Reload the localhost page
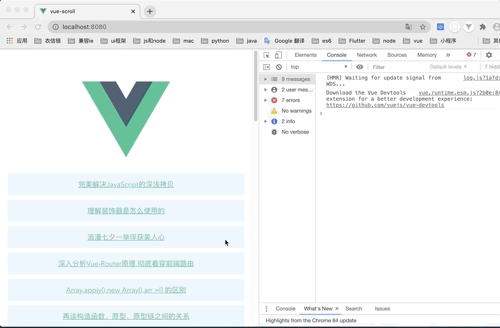This screenshot has height=328, width=500. [x=38, y=27]
